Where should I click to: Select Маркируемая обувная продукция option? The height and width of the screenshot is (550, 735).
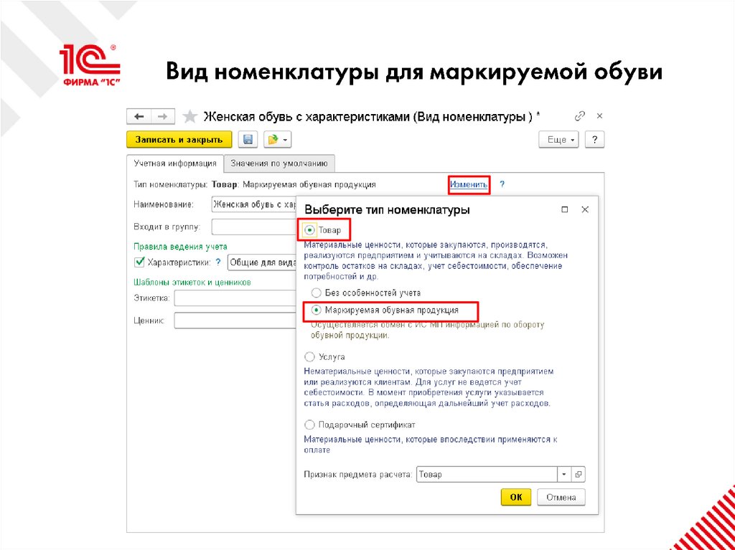click(317, 310)
